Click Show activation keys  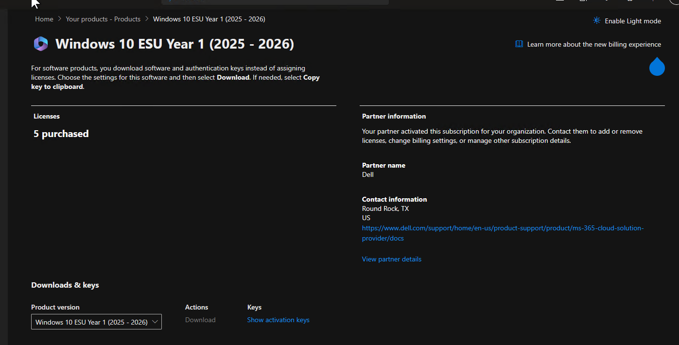[x=278, y=320]
